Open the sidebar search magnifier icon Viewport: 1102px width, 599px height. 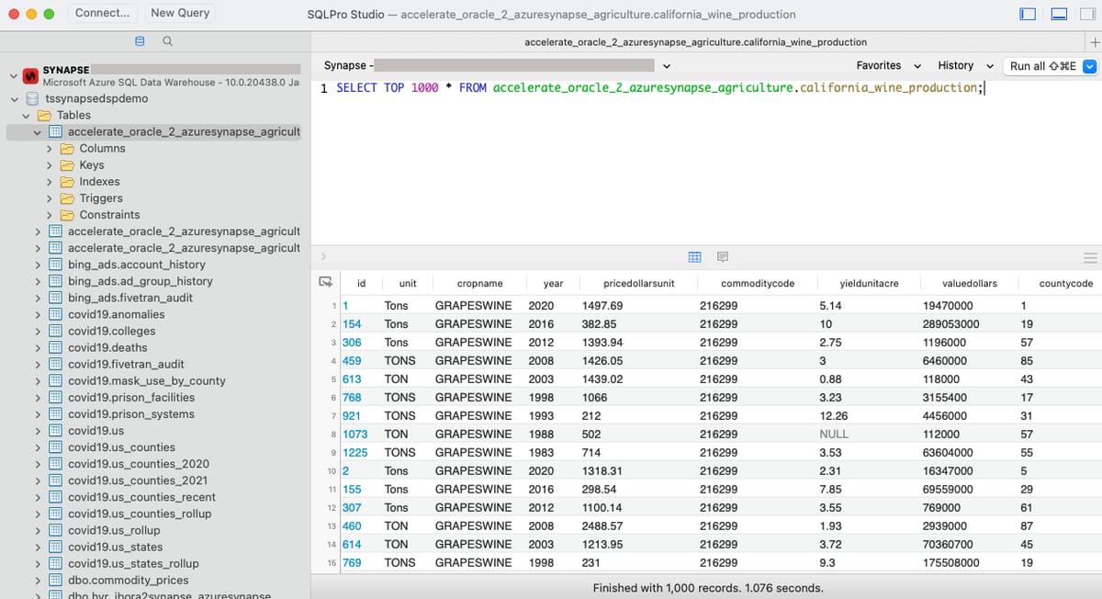(x=167, y=41)
